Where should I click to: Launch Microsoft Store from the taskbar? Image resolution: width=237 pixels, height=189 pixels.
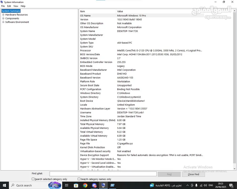[x=76, y=185]
